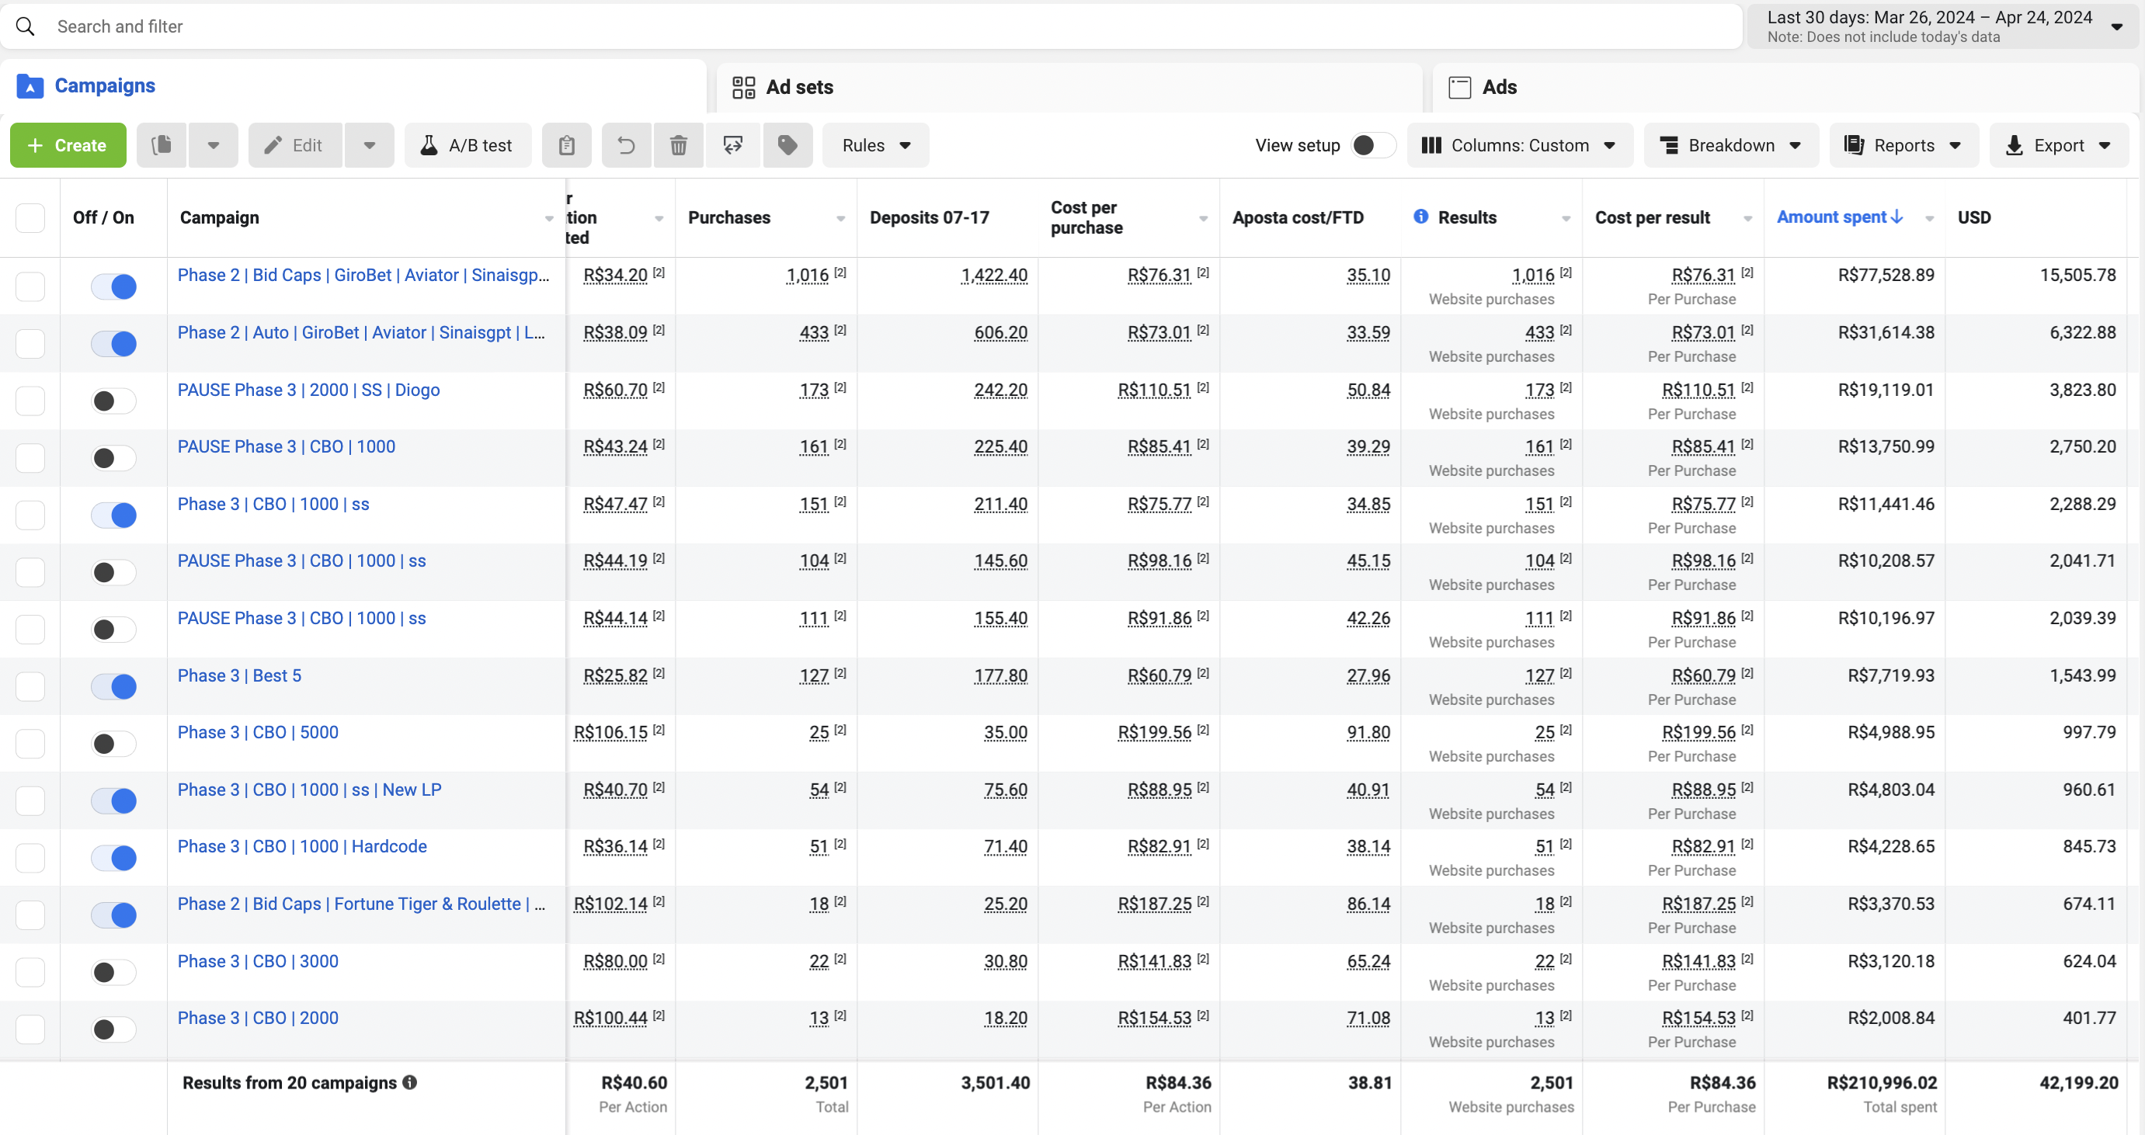2145x1135 pixels.
Task: Click the preview share icon next to trash
Action: [x=733, y=146]
